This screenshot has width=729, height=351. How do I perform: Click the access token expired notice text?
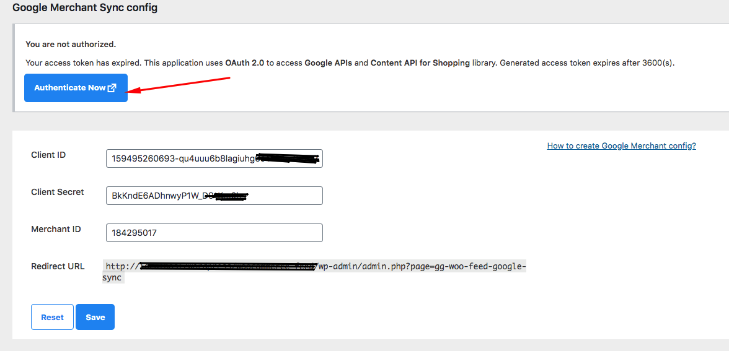pyautogui.click(x=350, y=63)
